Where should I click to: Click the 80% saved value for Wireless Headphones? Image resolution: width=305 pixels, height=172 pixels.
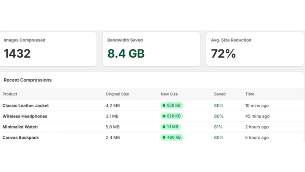[218, 116]
